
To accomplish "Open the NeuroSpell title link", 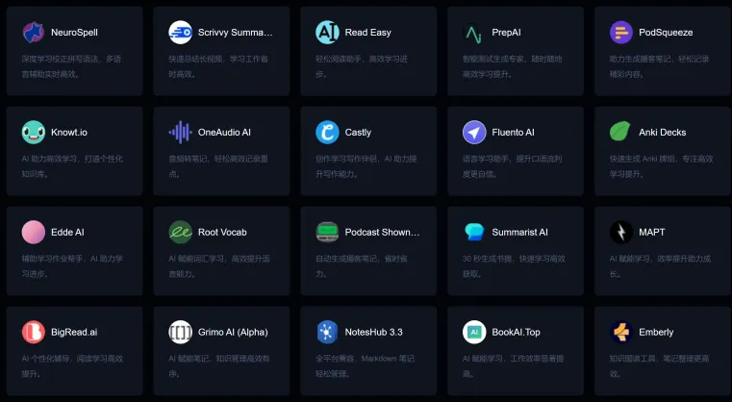I will click(x=74, y=32).
